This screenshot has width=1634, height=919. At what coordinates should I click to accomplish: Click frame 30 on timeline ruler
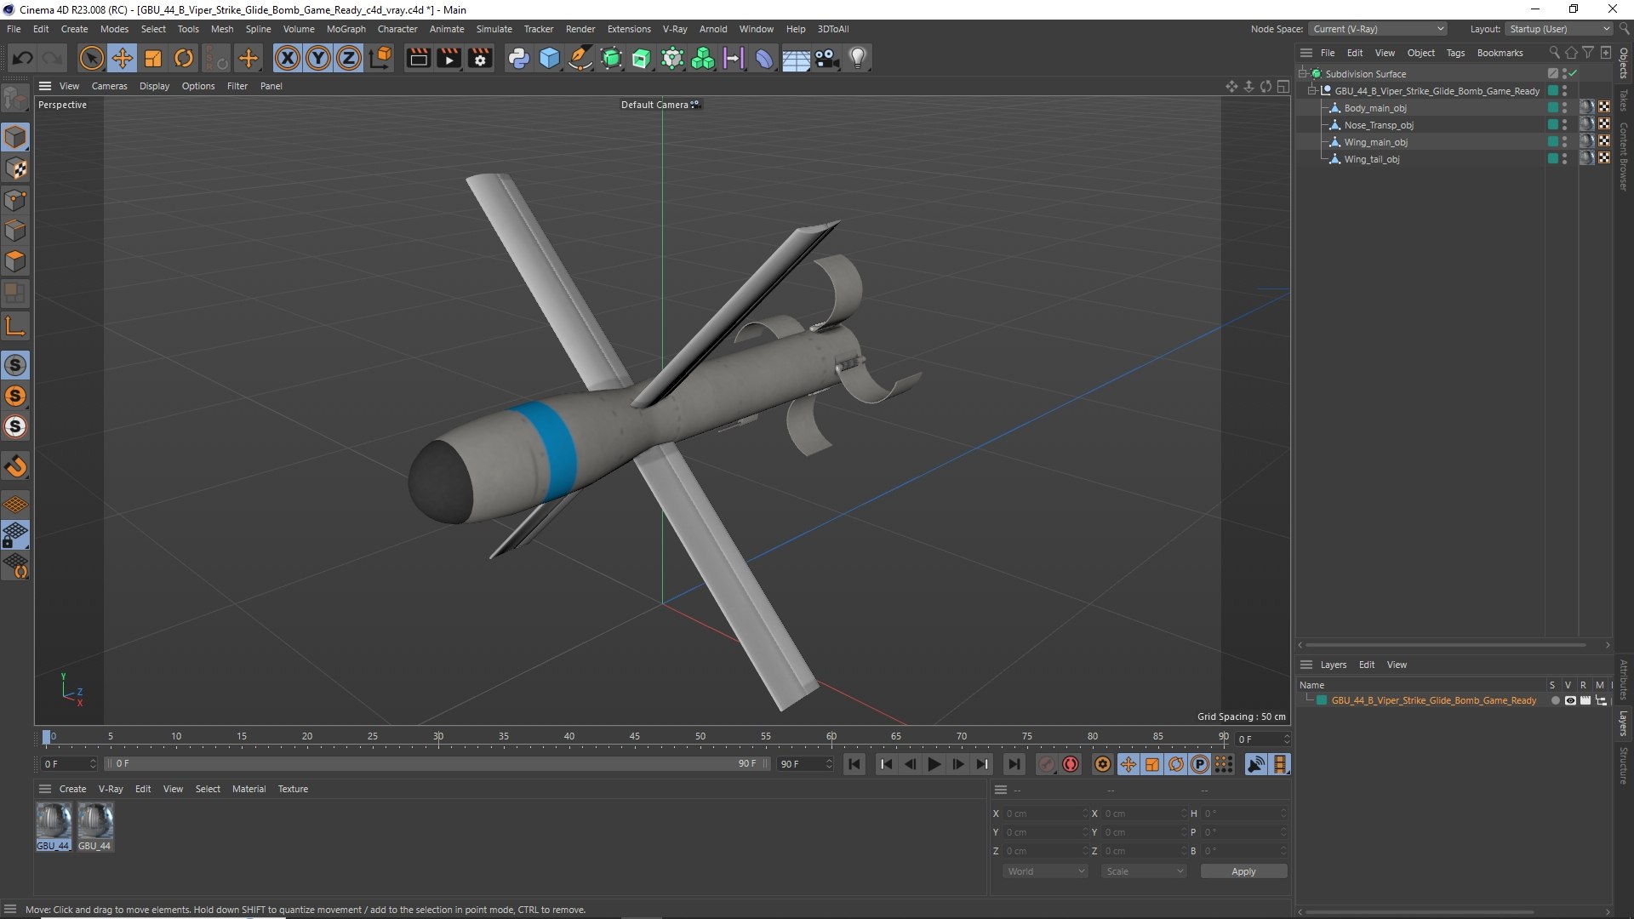[438, 737]
